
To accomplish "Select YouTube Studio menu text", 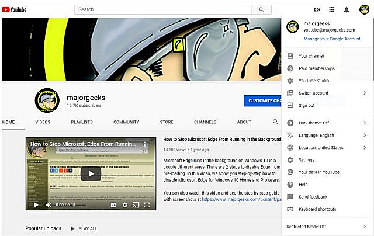I will point(314,81).
